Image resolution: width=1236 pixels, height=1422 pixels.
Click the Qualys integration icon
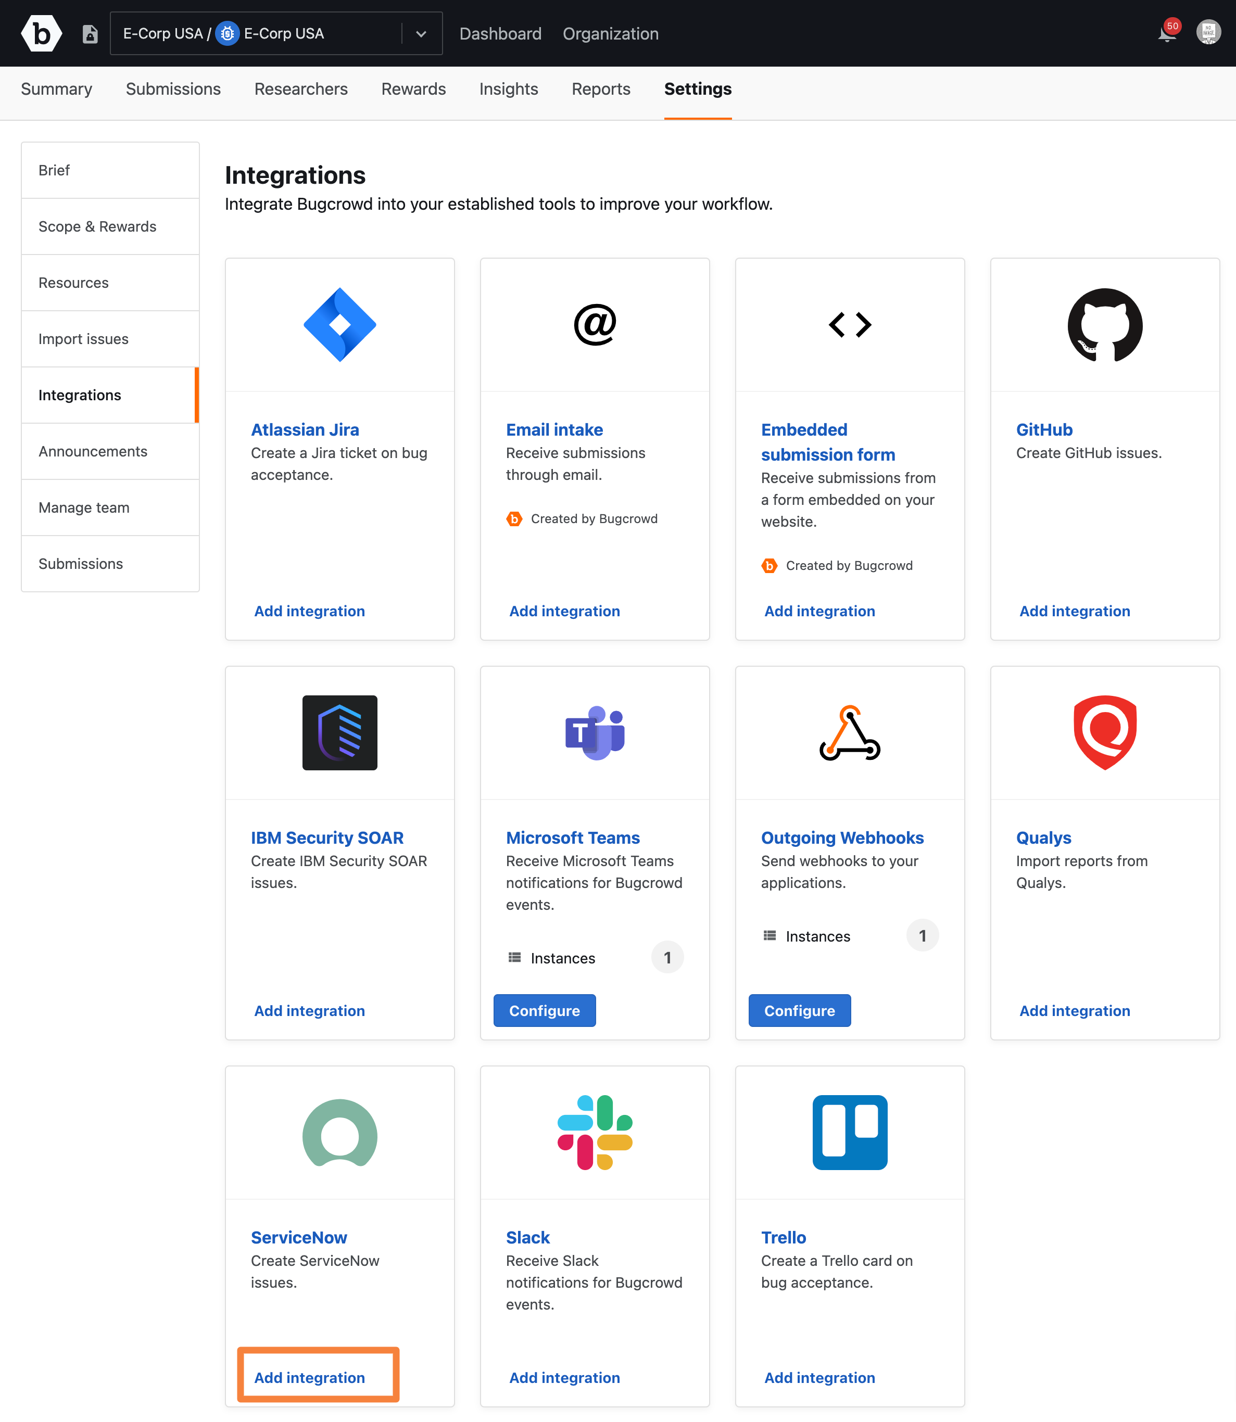(1103, 731)
